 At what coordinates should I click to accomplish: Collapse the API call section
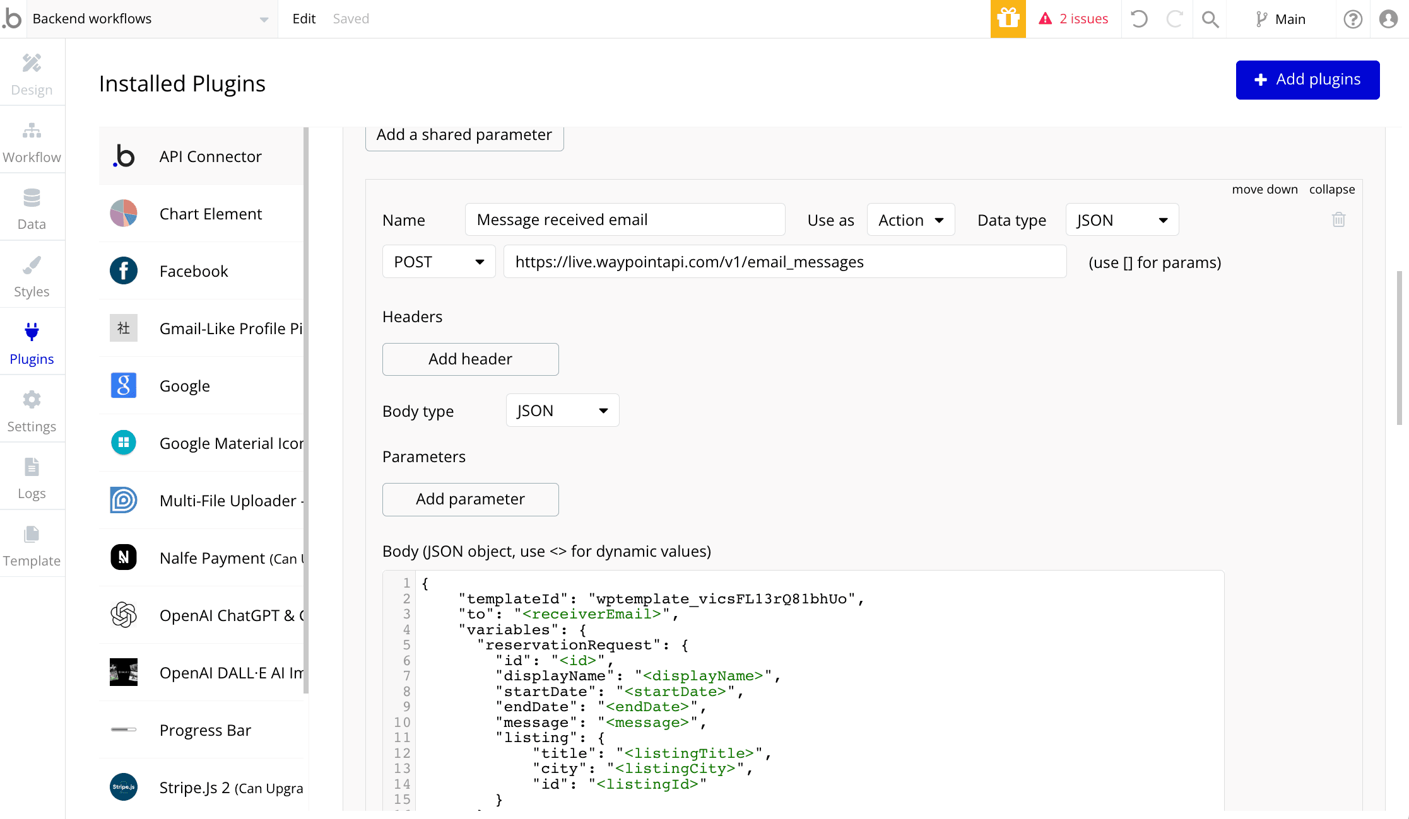pos(1331,189)
